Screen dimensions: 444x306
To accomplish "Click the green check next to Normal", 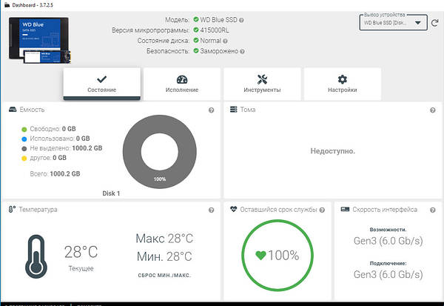I will point(196,40).
